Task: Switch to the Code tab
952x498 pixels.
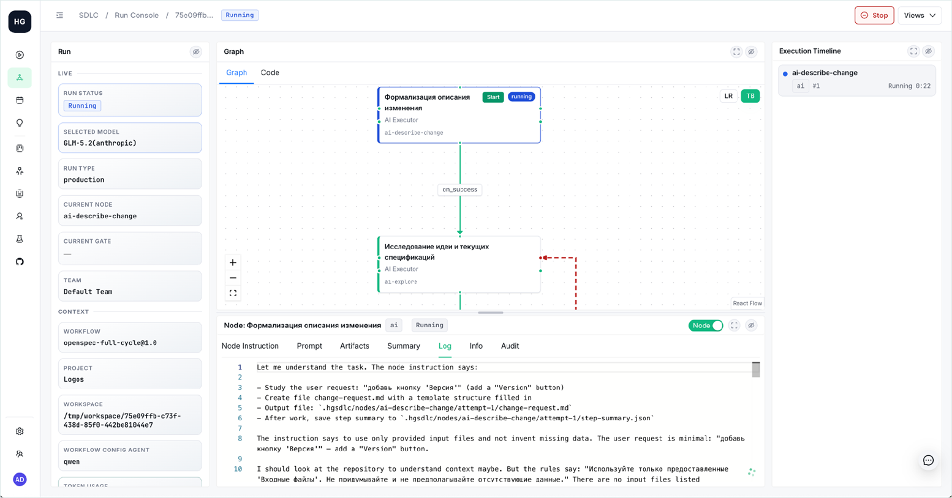Action: click(x=270, y=72)
